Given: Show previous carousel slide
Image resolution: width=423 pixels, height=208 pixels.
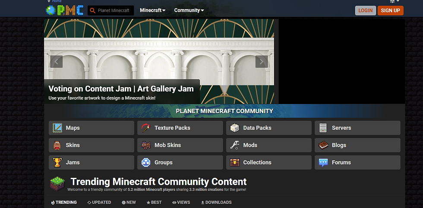Looking at the screenshot, I should 57,62.
